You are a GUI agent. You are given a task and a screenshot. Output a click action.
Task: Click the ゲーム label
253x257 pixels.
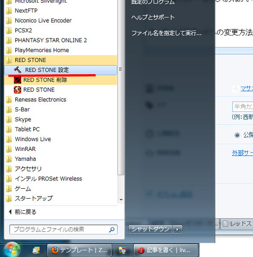[x=23, y=189]
